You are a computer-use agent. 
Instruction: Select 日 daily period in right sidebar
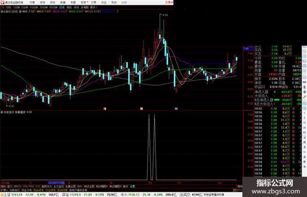point(304,137)
